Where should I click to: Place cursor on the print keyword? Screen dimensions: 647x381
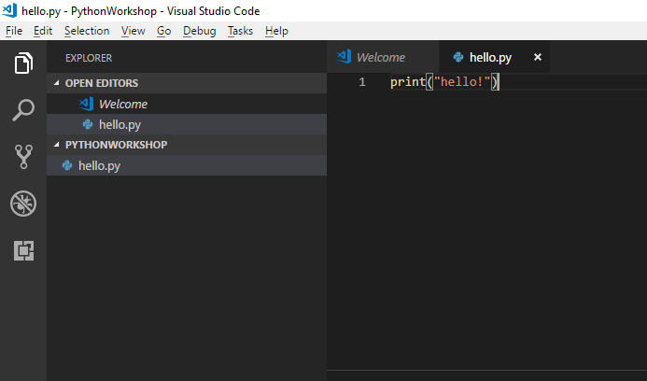coord(408,82)
